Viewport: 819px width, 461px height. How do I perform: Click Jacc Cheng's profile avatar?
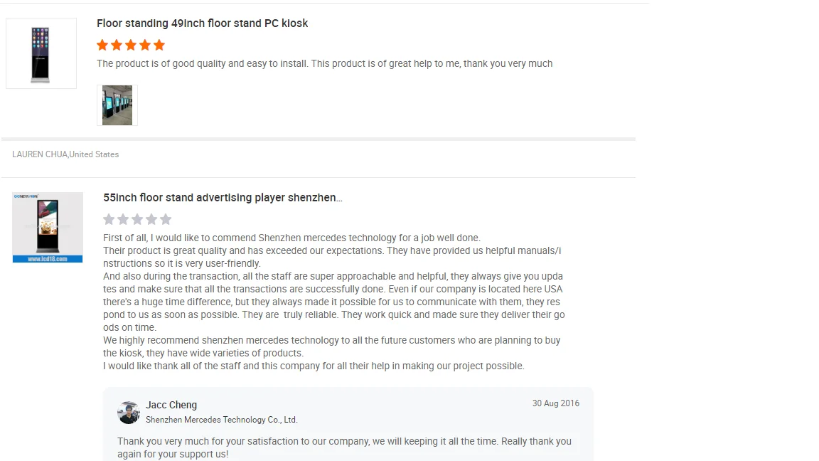[129, 413]
